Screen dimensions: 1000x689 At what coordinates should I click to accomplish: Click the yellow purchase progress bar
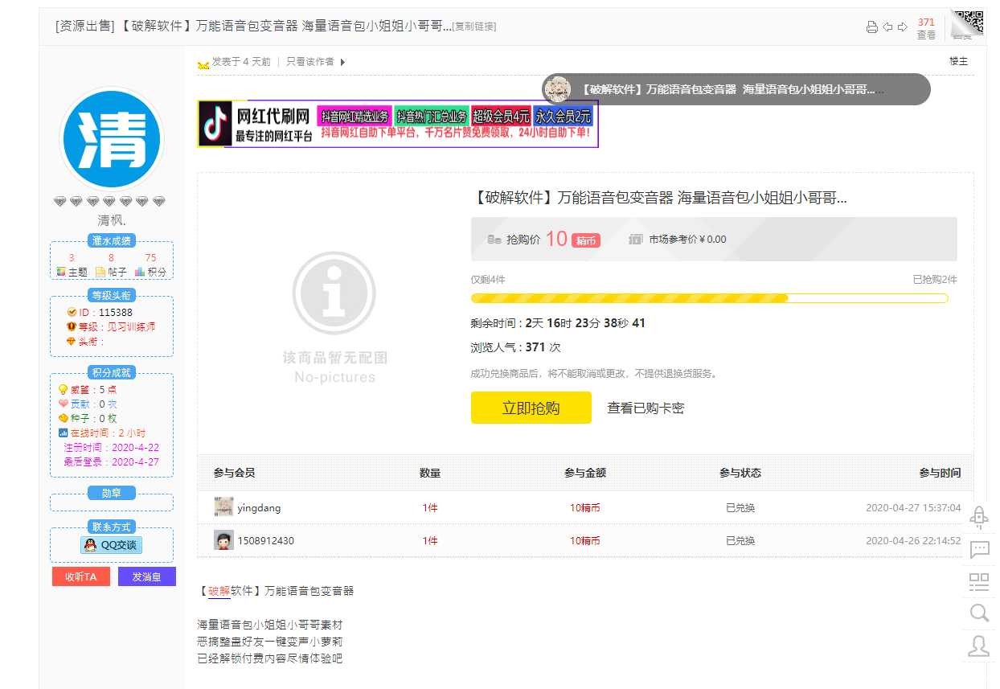tap(709, 298)
